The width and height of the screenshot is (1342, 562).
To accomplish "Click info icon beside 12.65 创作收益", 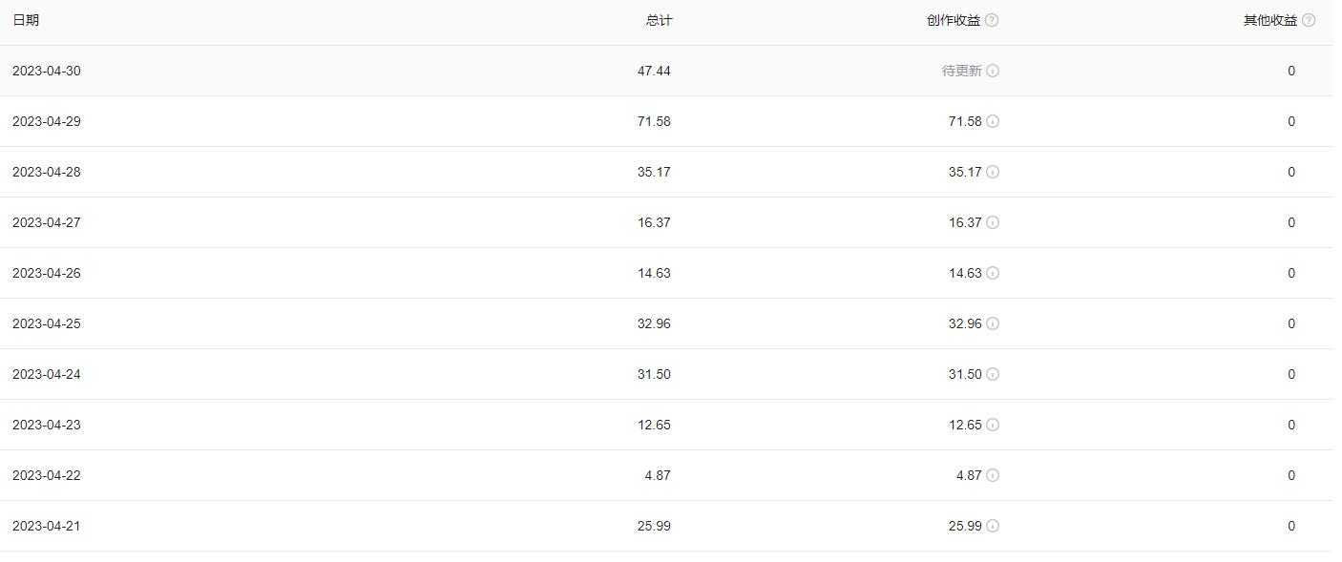I will click(993, 425).
